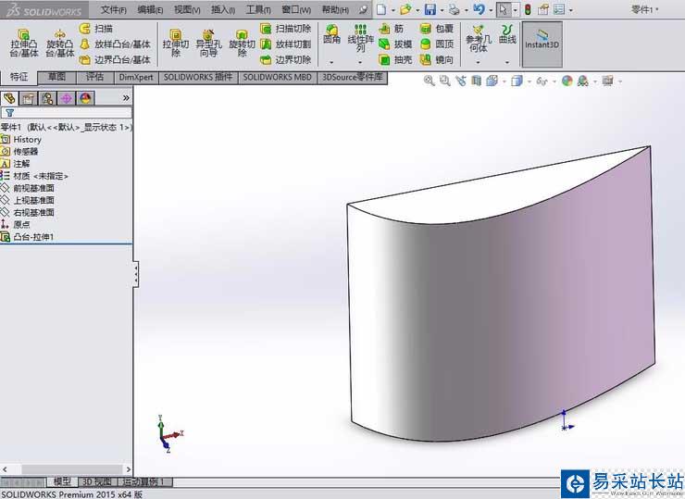Choose the 拔模 draft tool

[395, 44]
